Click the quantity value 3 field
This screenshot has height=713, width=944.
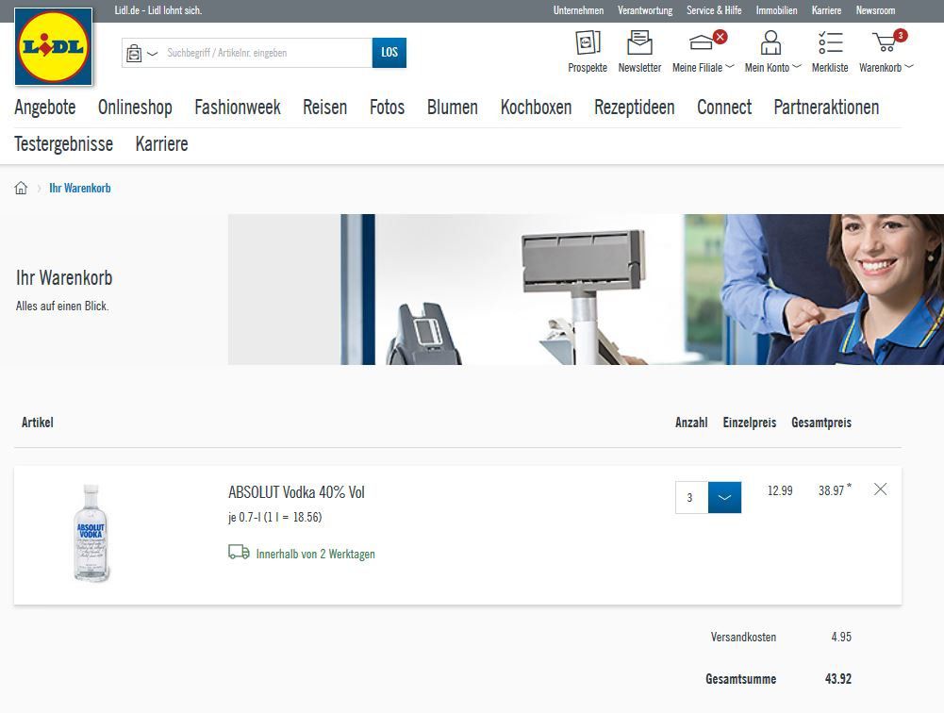[692, 497]
